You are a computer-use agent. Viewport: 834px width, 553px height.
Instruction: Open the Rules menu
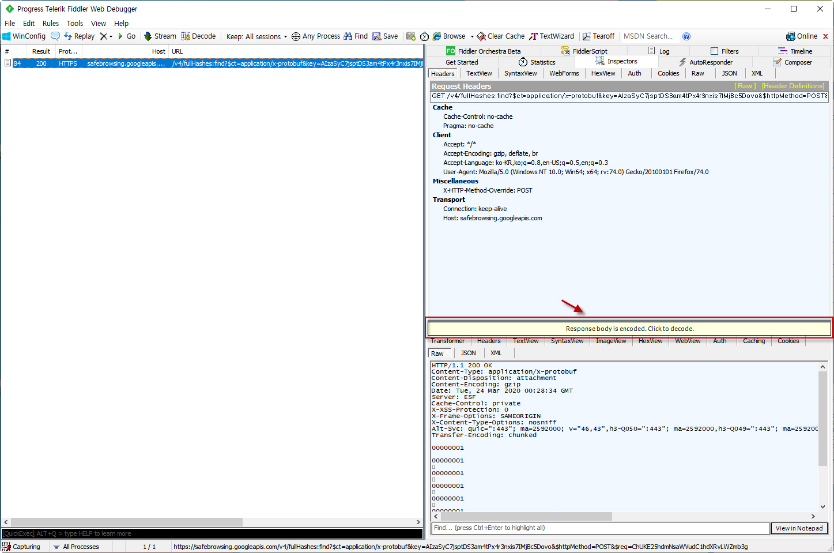(51, 23)
